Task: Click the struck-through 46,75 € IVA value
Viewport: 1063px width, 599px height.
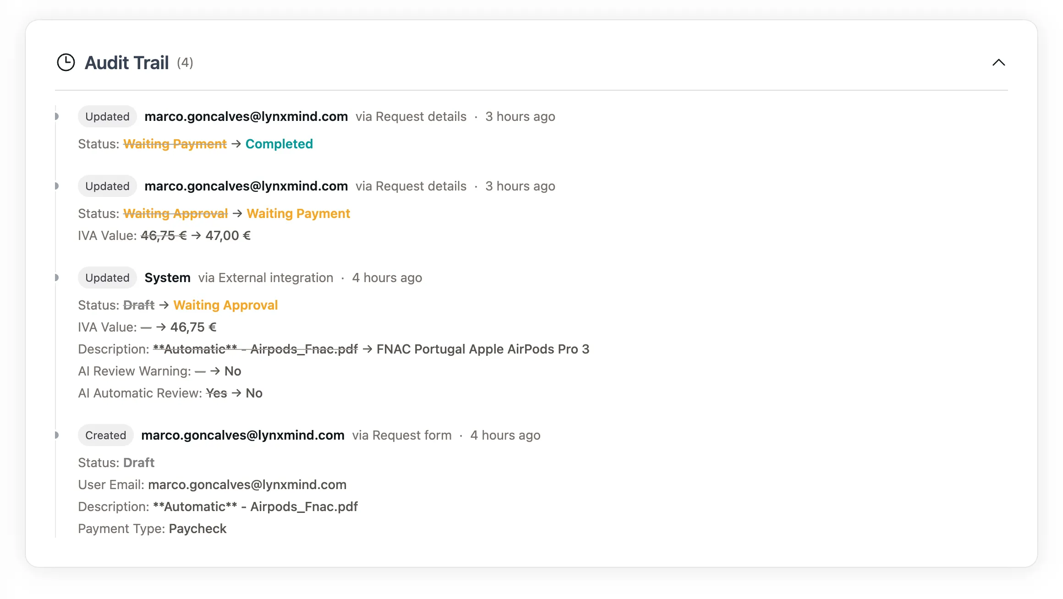Action: 164,236
